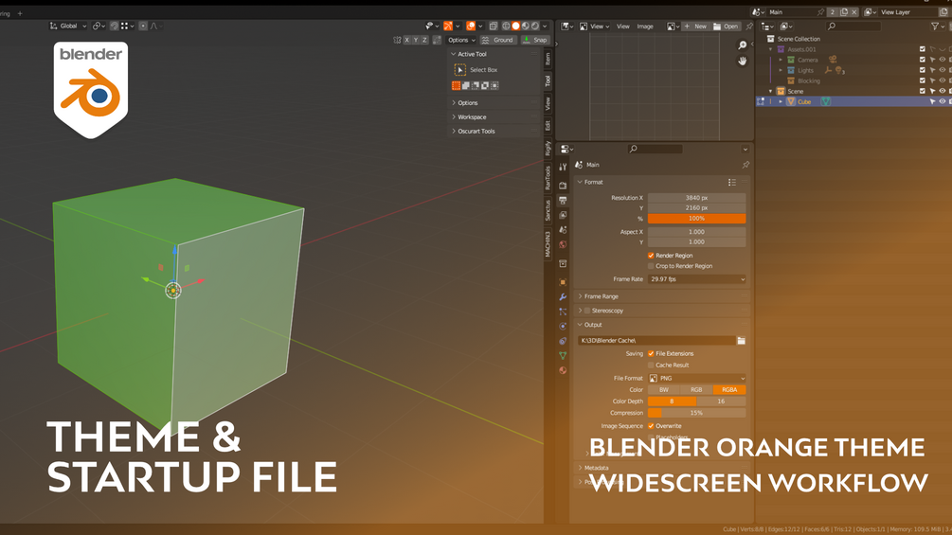
Task: Open the Modifiers wrench tab icon
Action: point(563,296)
